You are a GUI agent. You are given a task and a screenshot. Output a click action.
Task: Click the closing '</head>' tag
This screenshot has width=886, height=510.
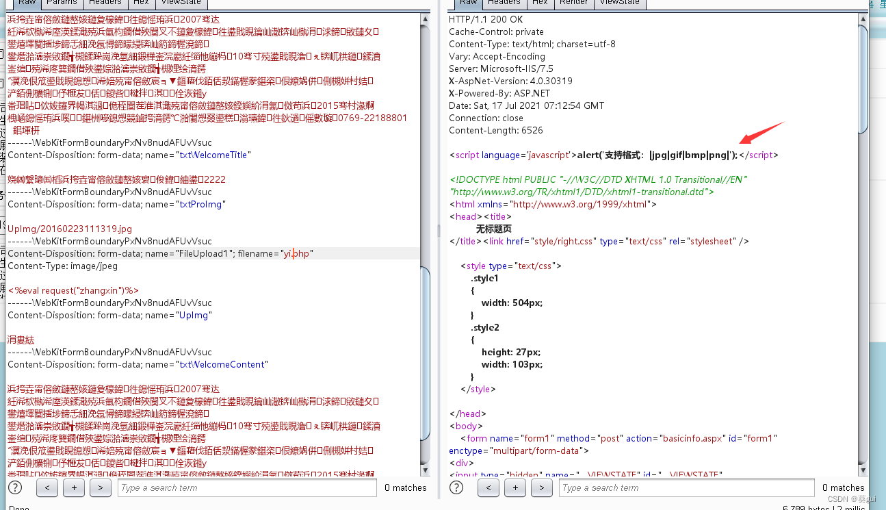467,413
